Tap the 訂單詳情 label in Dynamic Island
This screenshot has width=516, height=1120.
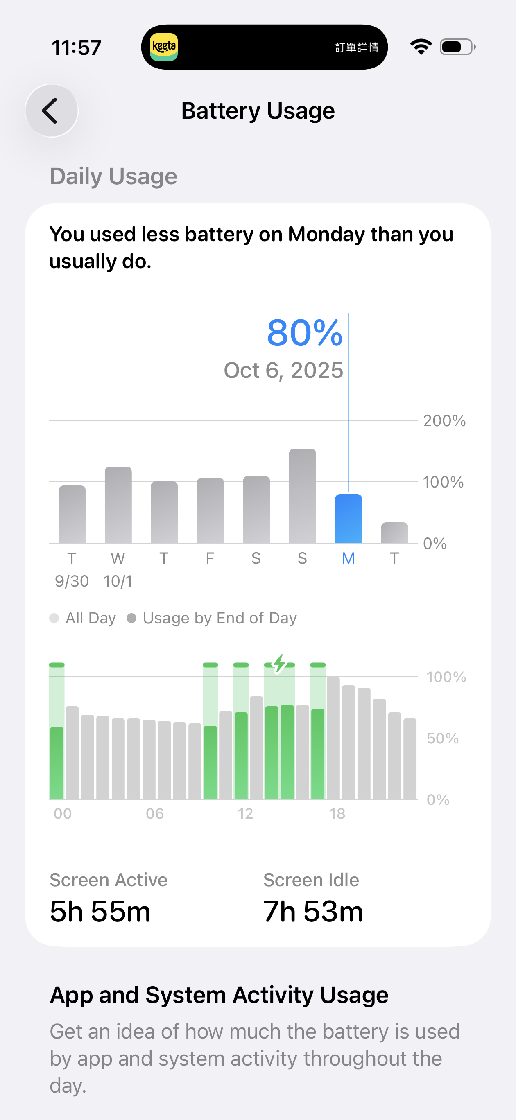tap(356, 47)
